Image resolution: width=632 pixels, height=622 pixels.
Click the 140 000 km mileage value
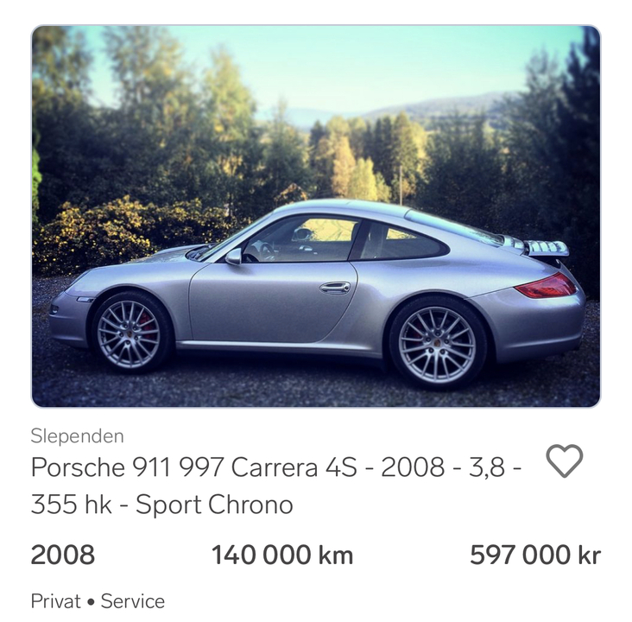point(282,555)
